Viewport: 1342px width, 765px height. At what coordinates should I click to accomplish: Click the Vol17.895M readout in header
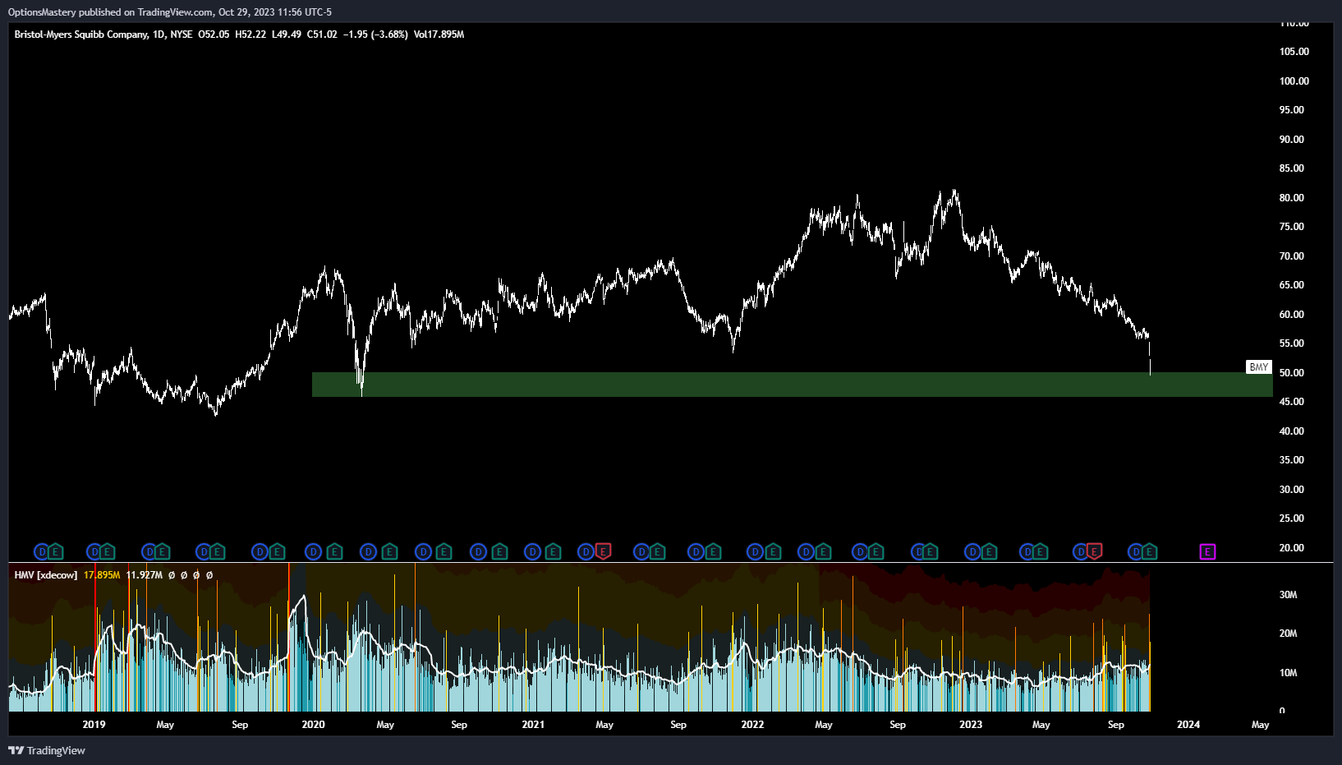tap(439, 35)
